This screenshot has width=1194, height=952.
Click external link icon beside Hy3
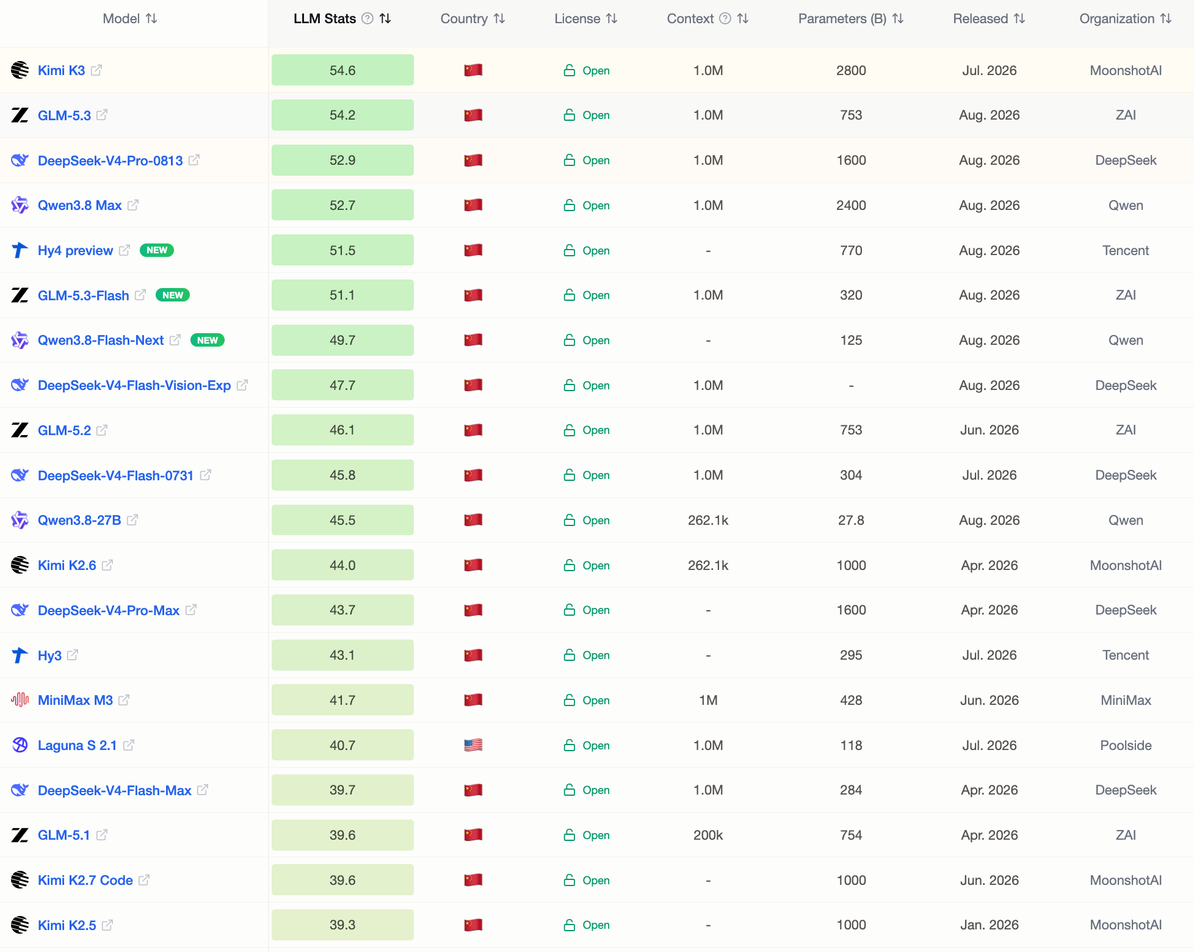tap(73, 655)
